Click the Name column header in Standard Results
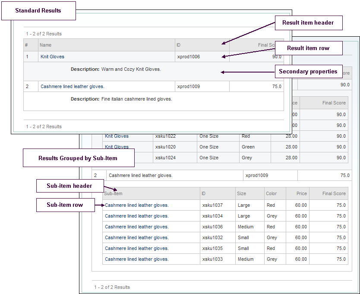Image resolution: width=360 pixels, height=294 pixels. tap(106, 45)
